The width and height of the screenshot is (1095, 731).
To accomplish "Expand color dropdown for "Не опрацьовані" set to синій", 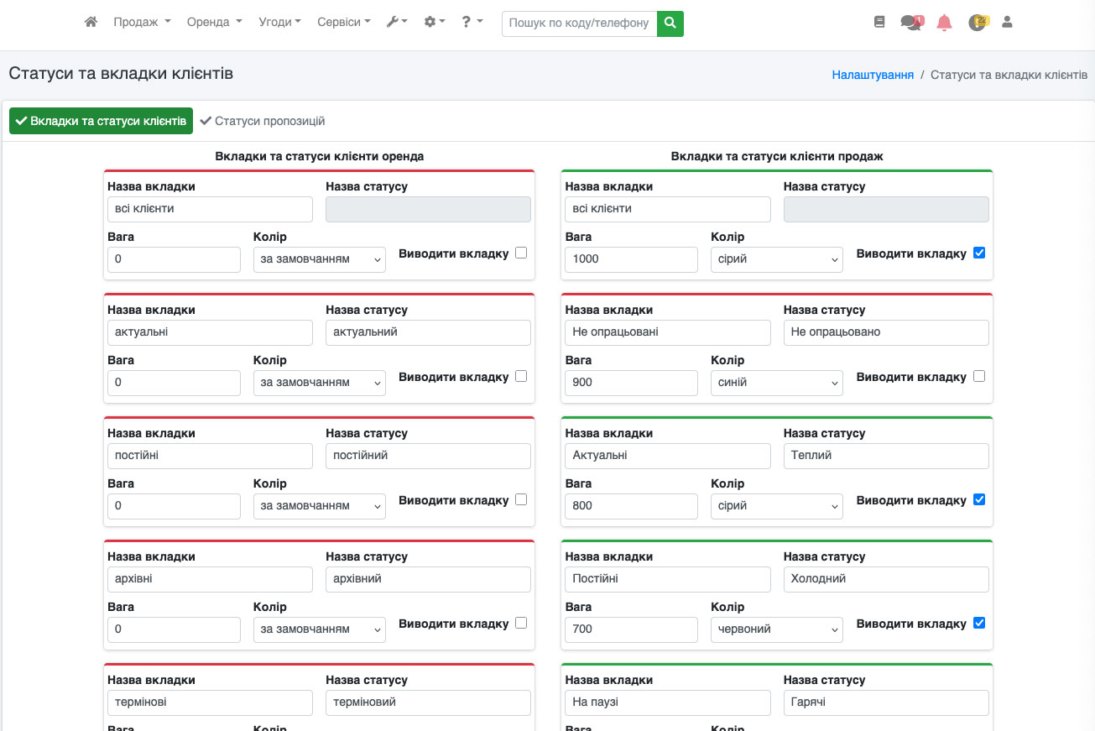I will point(776,383).
